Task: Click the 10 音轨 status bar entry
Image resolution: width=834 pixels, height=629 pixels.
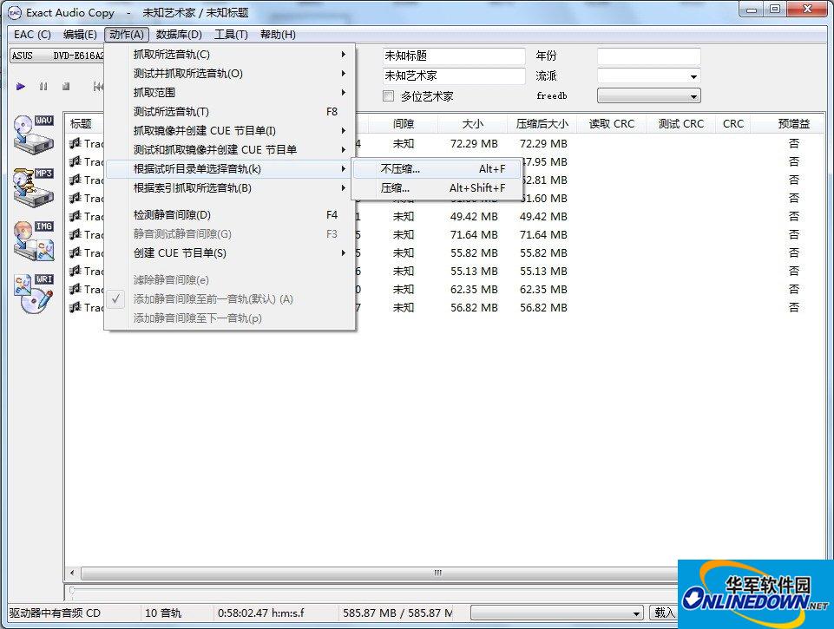Action: point(163,613)
